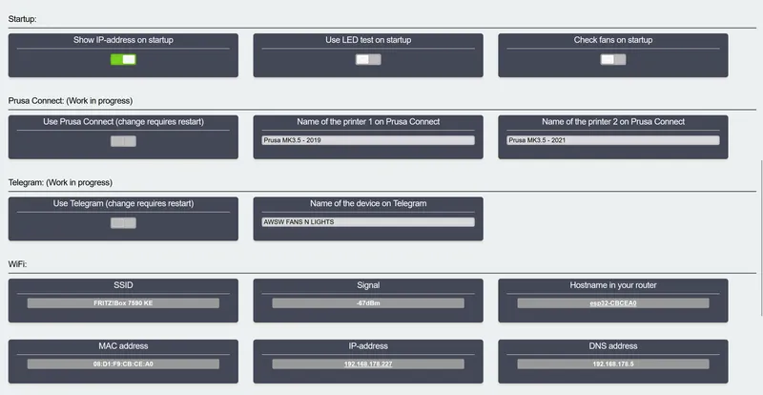Image resolution: width=763 pixels, height=395 pixels.
Task: Edit Telegram device name AWSW FANS N LIGHTS
Action: (368, 222)
